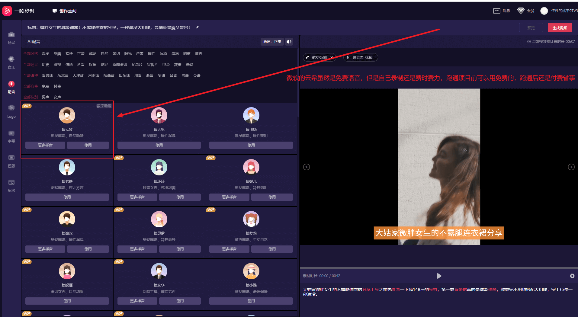Expand 更多样音 for 臻云希

click(x=45, y=145)
